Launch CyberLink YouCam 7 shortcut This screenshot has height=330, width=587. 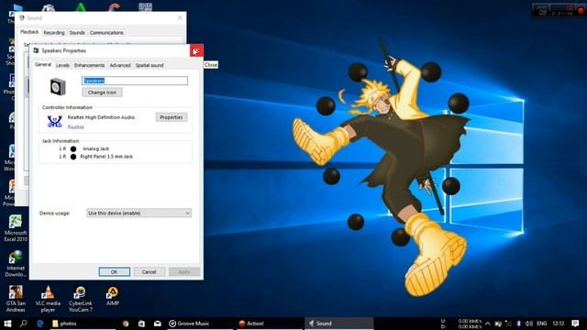[x=80, y=299]
